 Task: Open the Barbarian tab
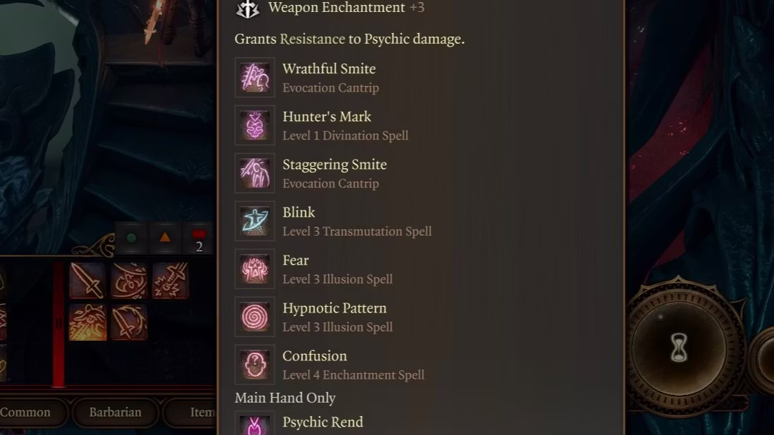[115, 412]
